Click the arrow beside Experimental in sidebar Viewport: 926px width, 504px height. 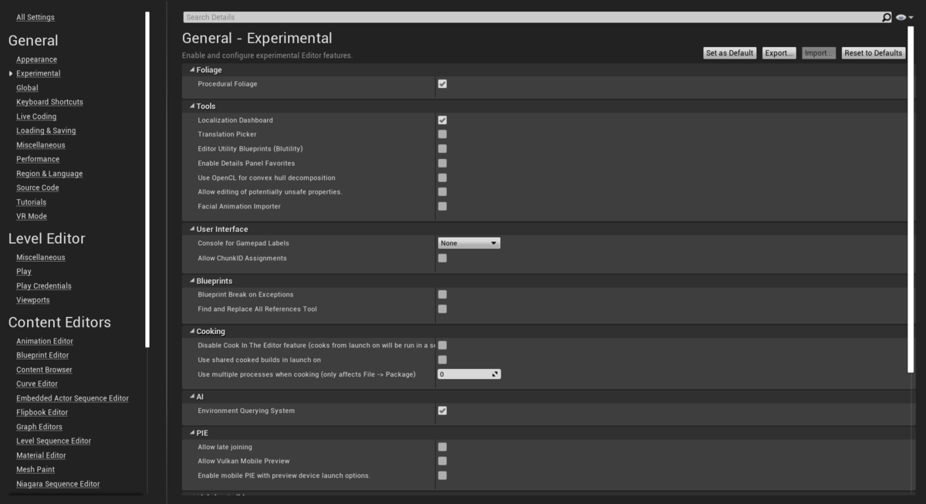(x=11, y=73)
